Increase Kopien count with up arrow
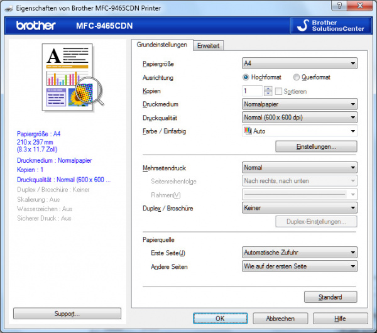The height and width of the screenshot is (333, 377). tap(268, 89)
